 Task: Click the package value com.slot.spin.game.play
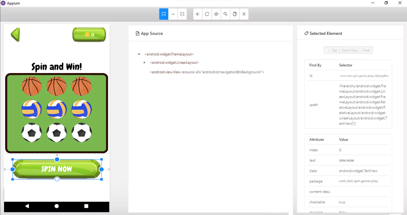point(358,181)
